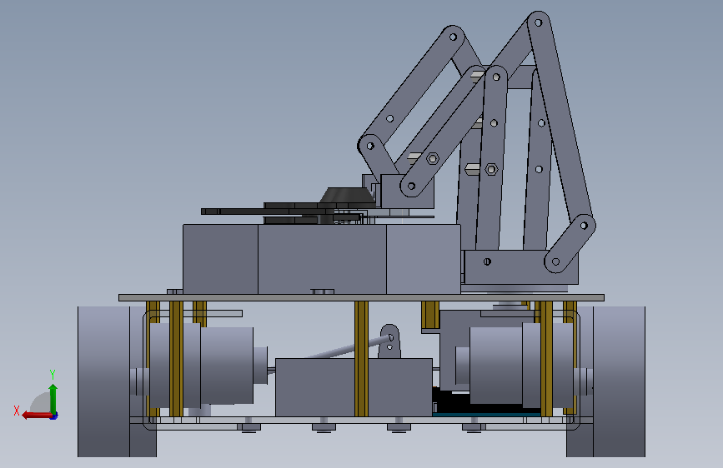Select the right drive gear motor

(515, 365)
